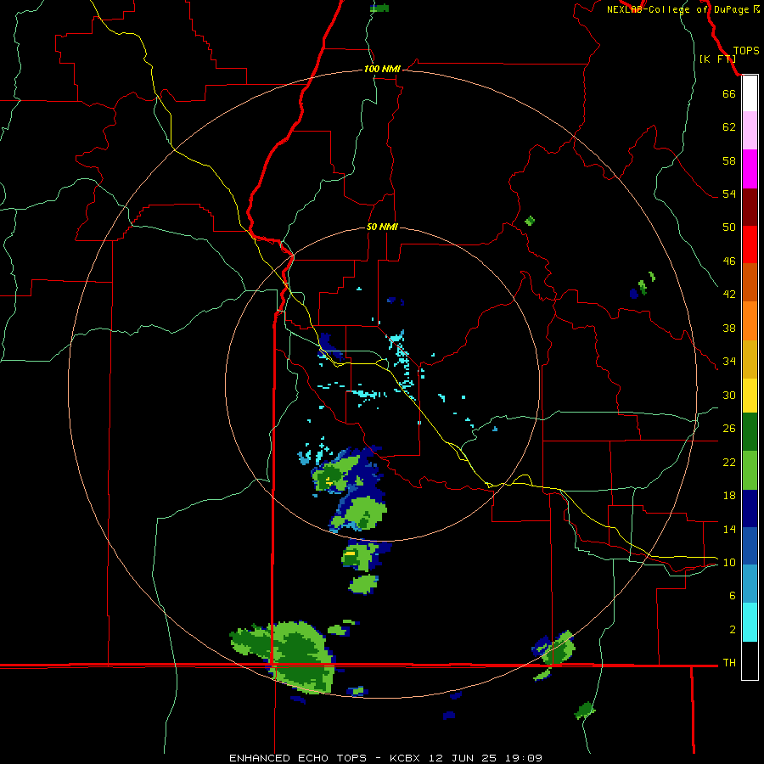Select the gold 34 K FT legend swatch

pyautogui.click(x=750, y=359)
